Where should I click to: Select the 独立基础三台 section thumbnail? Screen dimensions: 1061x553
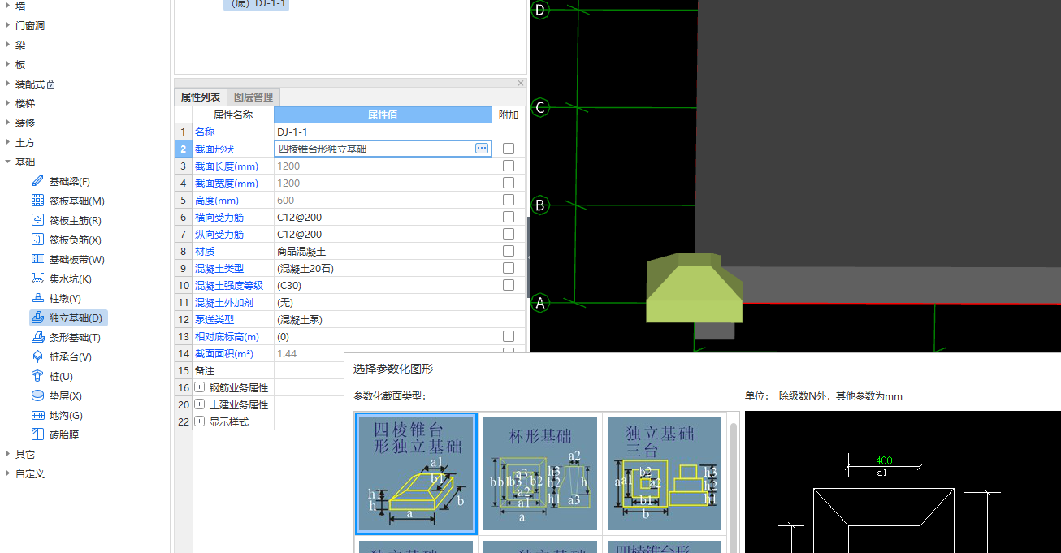click(x=665, y=473)
